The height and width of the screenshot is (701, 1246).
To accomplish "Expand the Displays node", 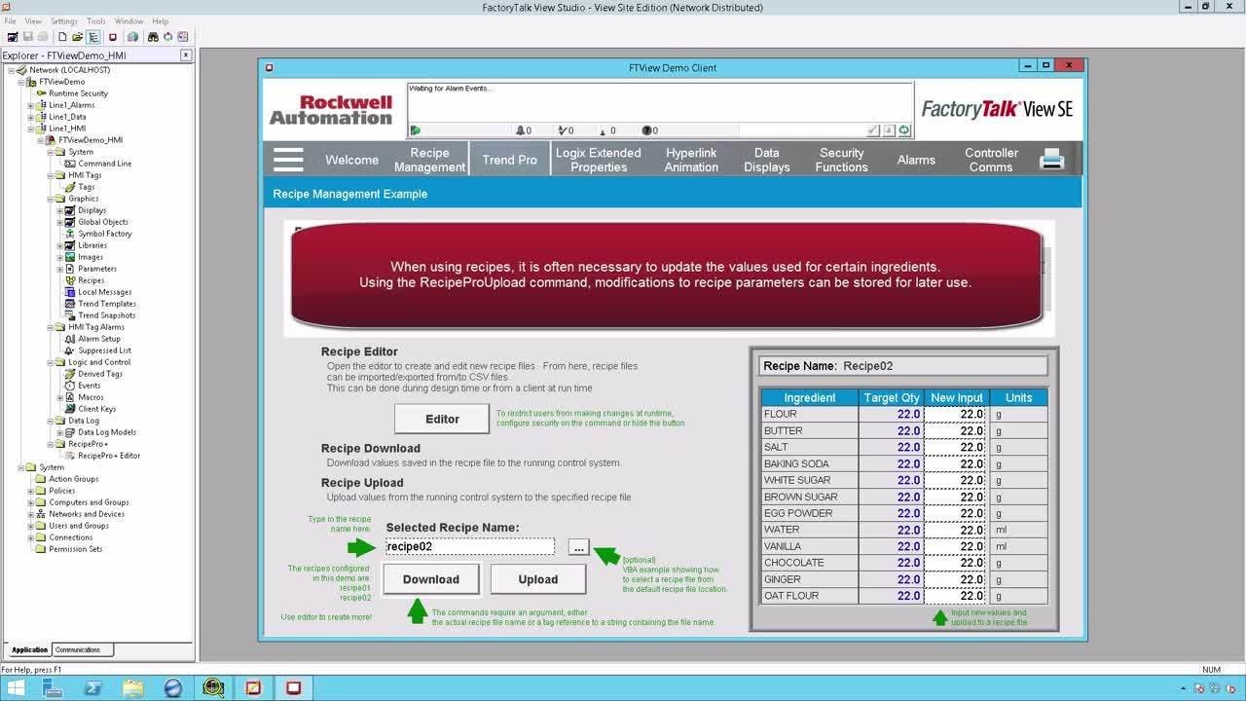I will click(x=59, y=210).
